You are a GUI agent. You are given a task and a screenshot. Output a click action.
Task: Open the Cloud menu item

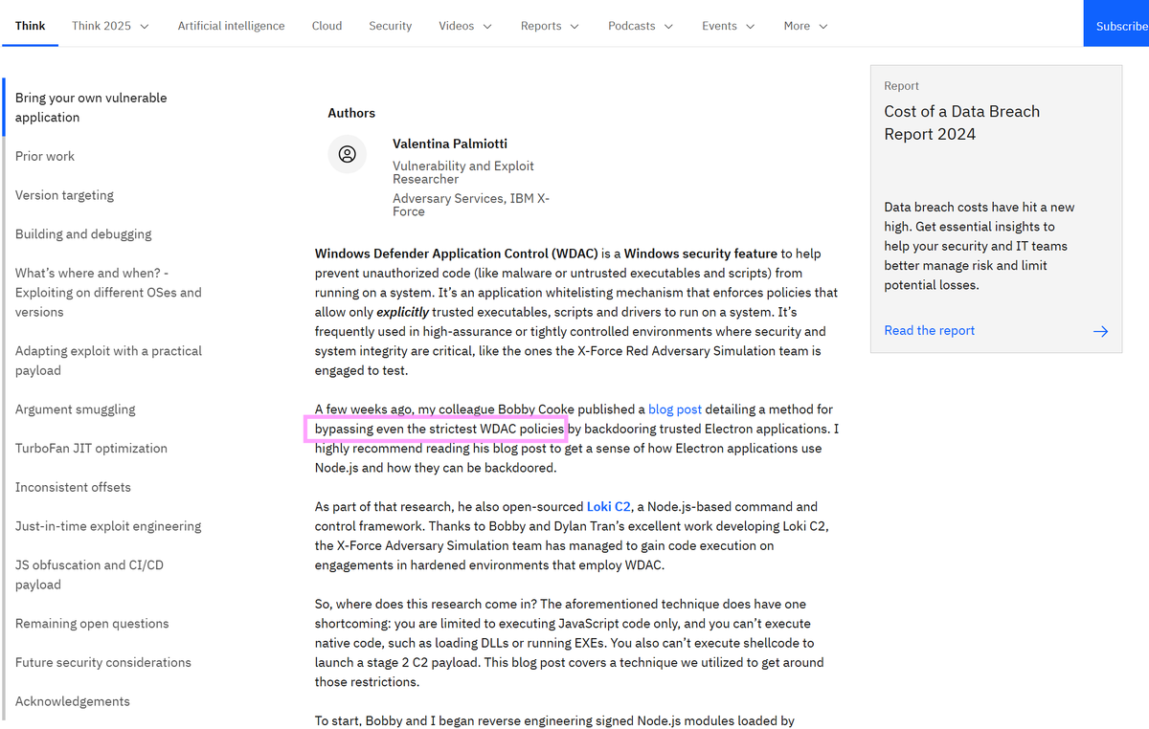click(x=327, y=26)
